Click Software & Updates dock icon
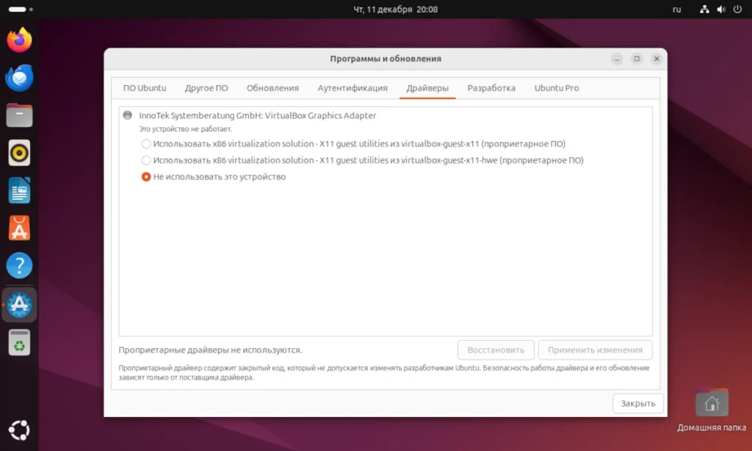The width and height of the screenshot is (752, 451). tap(19, 305)
